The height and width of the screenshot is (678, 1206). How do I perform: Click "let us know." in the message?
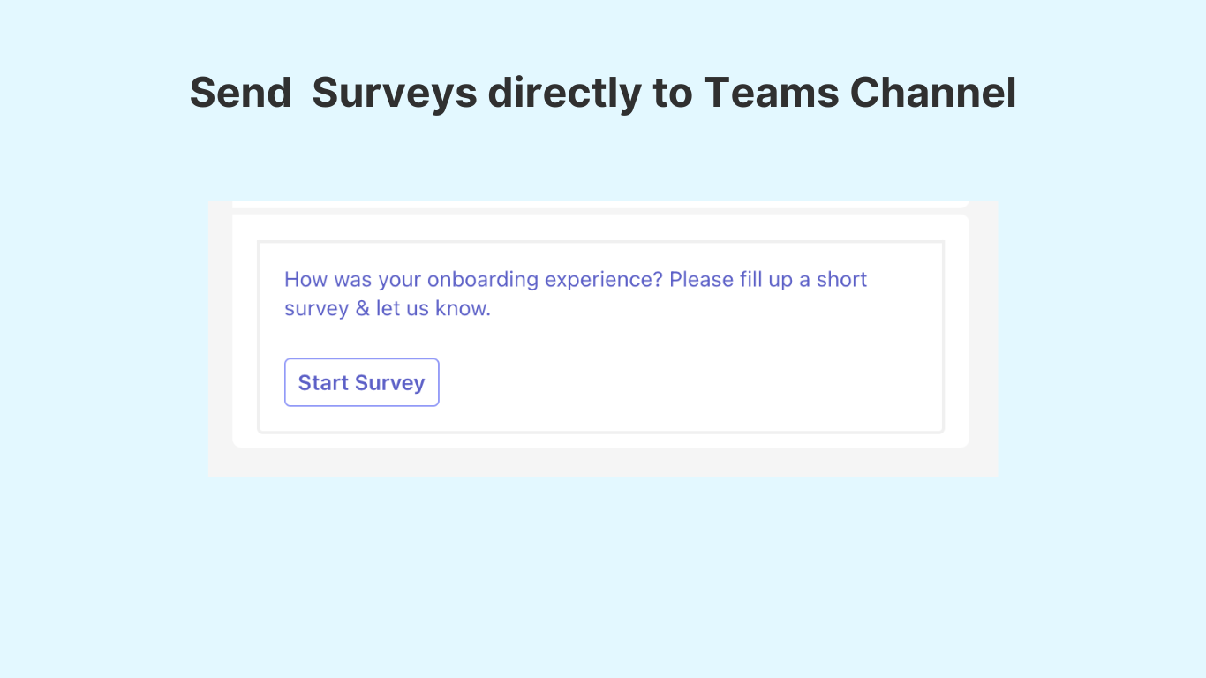coord(433,310)
